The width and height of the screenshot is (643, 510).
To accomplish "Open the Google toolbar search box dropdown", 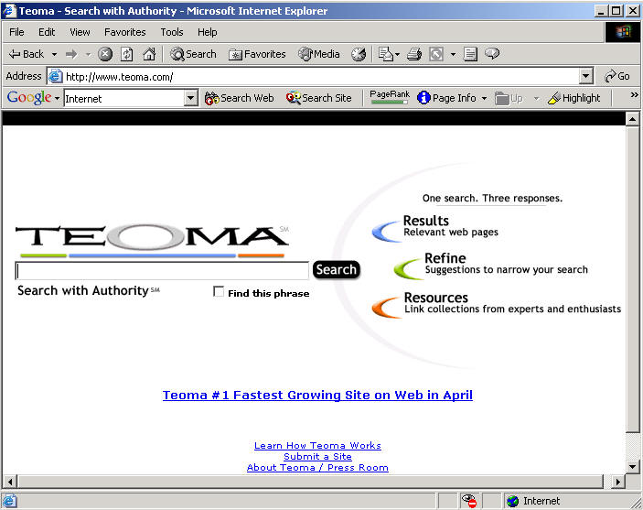I will (190, 98).
